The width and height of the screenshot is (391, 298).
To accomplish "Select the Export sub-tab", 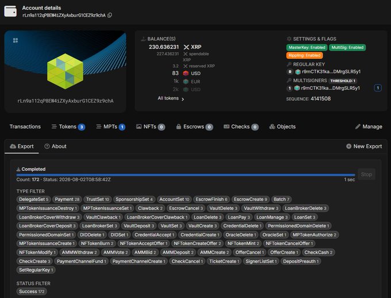I will tap(22, 146).
